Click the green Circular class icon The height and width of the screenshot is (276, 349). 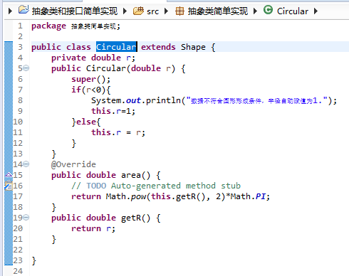click(269, 10)
